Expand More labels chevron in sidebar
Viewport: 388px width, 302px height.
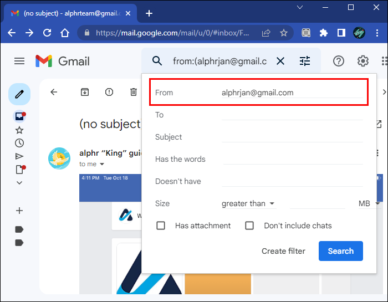point(19,183)
